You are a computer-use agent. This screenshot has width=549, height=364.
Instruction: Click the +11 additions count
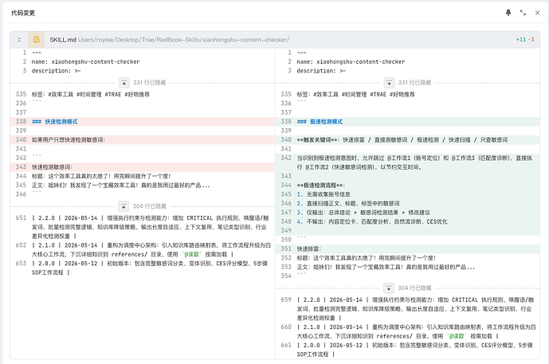(521, 40)
